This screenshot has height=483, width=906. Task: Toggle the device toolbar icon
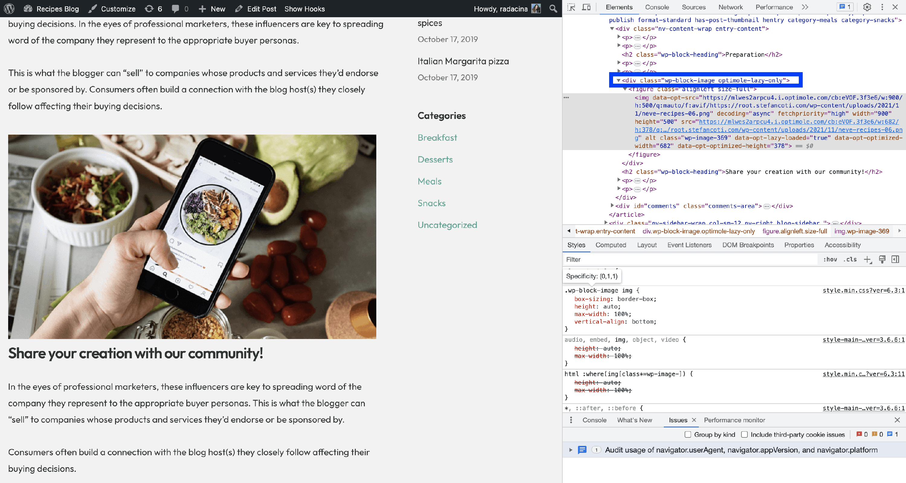[x=586, y=7]
